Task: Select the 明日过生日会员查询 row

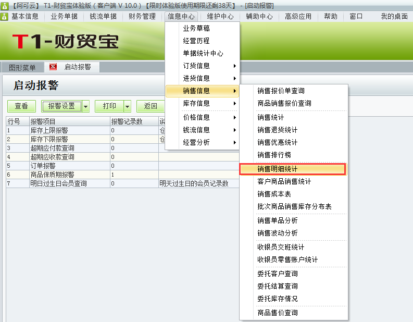Action: [122, 183]
